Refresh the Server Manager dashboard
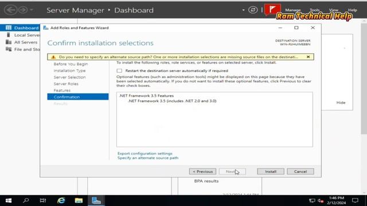The image size is (367, 206). point(253,10)
